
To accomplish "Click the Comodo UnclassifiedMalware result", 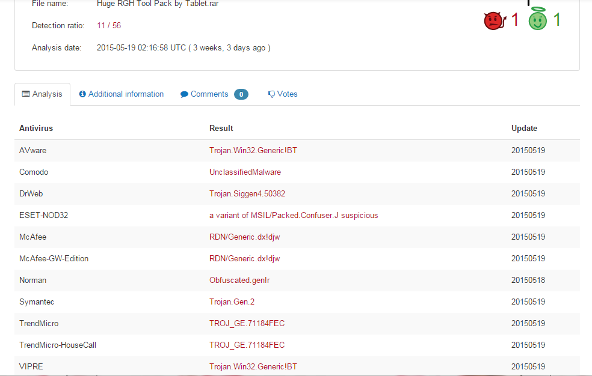I will click(x=245, y=172).
